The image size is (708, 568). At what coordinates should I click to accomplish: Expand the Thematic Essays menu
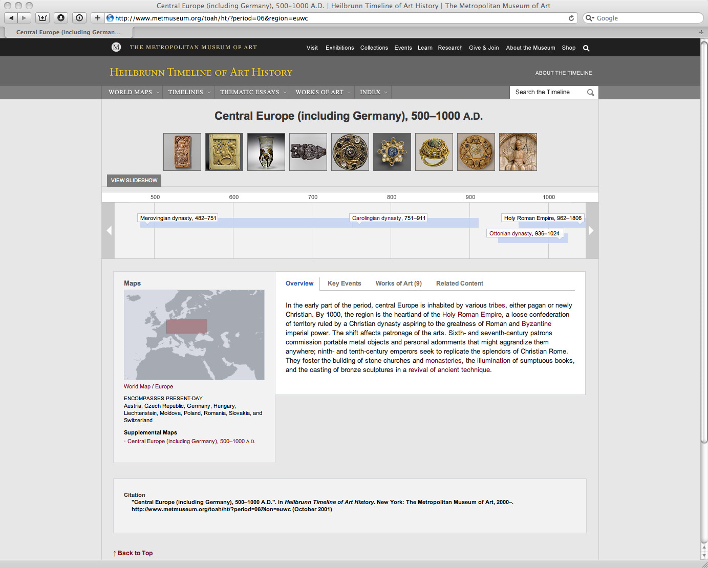click(x=253, y=92)
